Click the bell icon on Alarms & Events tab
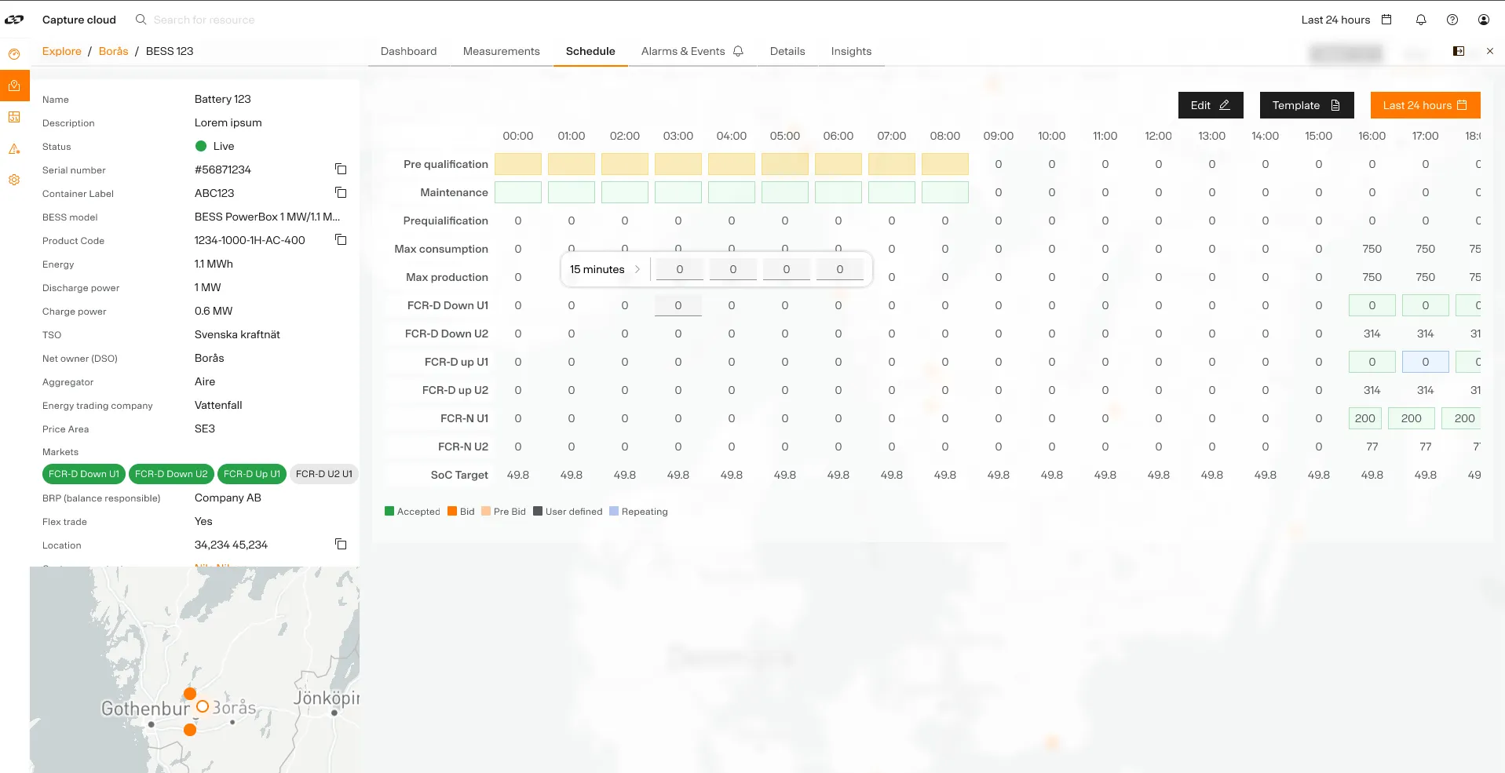1505x773 pixels. [x=738, y=51]
